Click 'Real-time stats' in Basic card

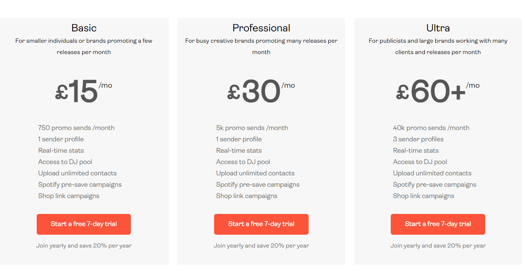[61, 150]
